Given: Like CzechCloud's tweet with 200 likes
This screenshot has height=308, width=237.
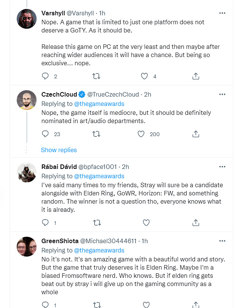Looking at the screenshot, I should (141, 134).
